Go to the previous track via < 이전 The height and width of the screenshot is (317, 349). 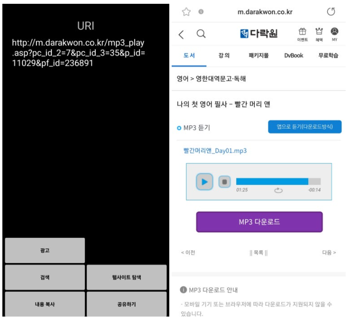coord(188,252)
